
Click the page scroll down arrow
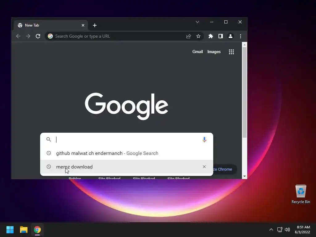244,176
